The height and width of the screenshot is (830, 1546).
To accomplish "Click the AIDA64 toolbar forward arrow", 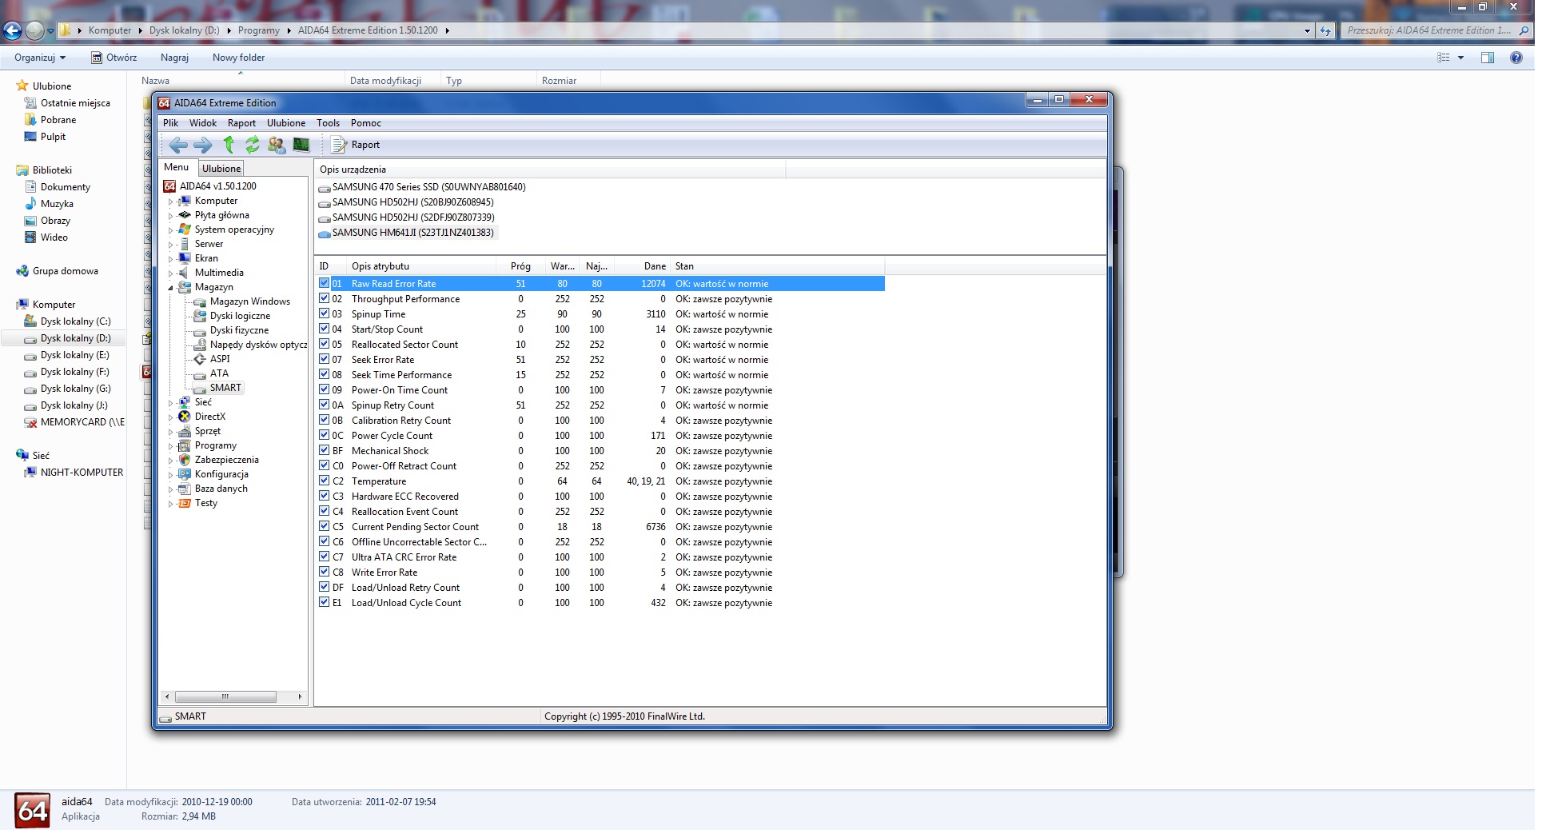I will (x=203, y=145).
